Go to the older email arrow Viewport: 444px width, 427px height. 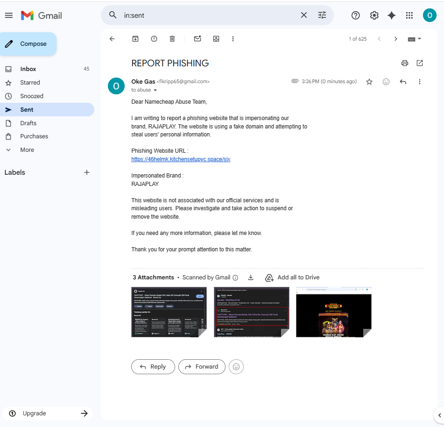395,39
